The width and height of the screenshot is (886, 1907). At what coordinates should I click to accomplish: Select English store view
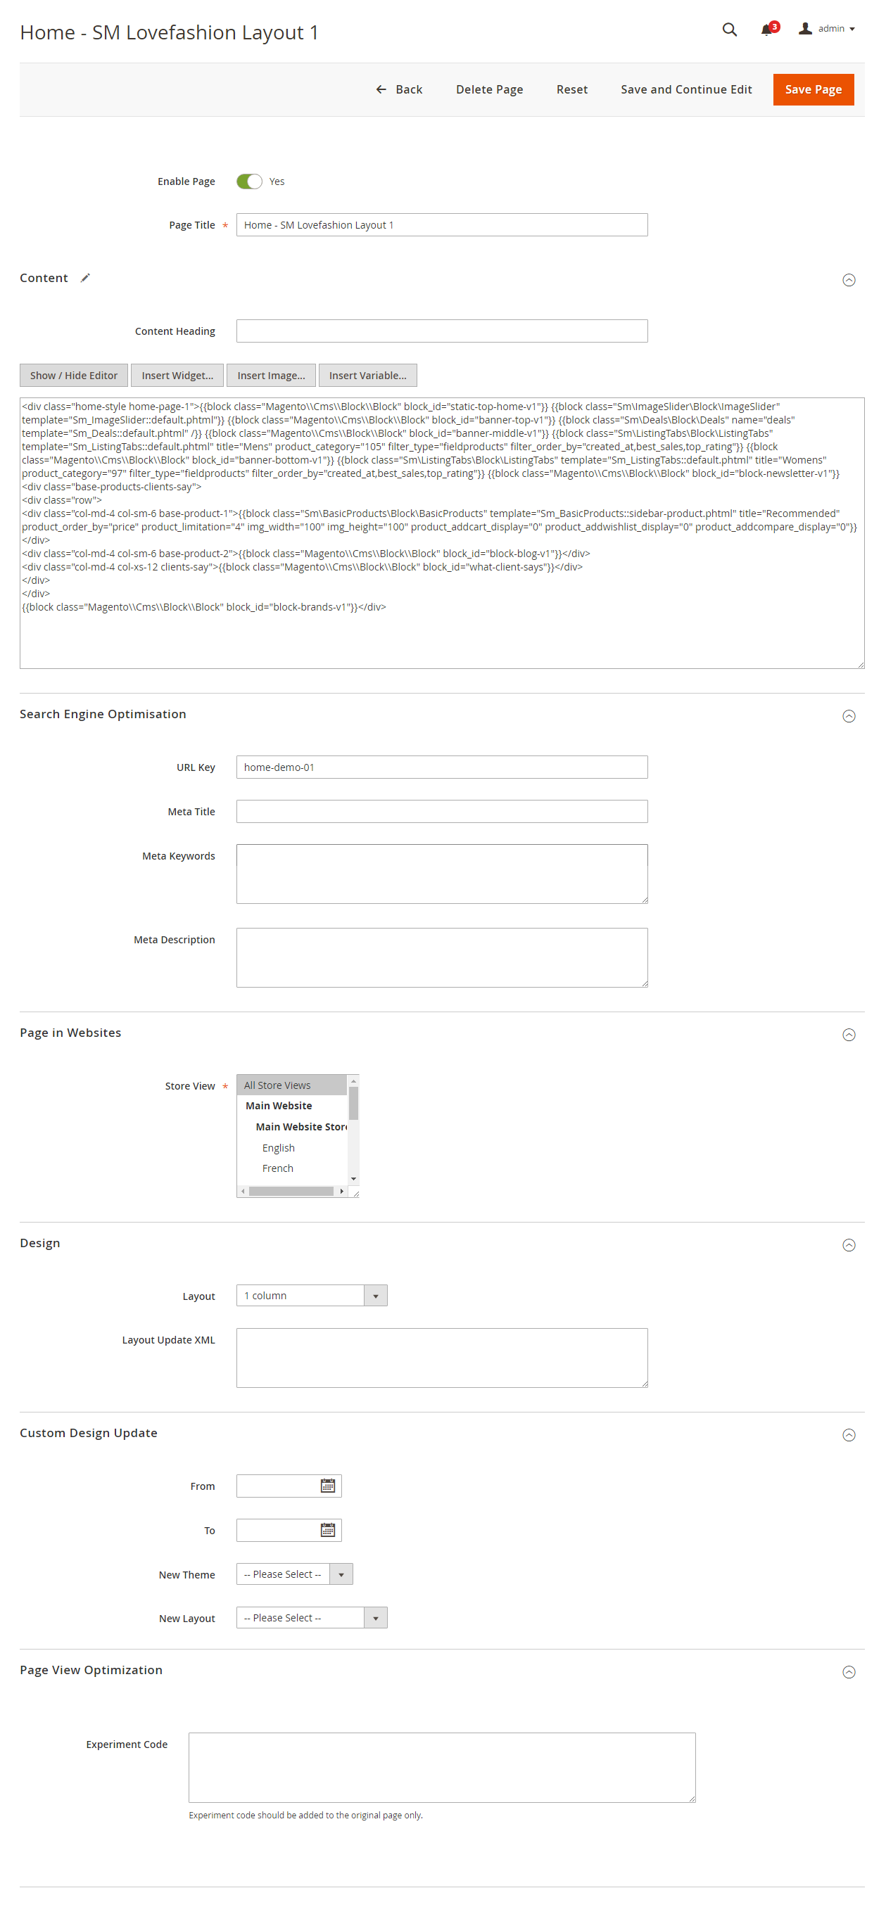[x=292, y=1148]
